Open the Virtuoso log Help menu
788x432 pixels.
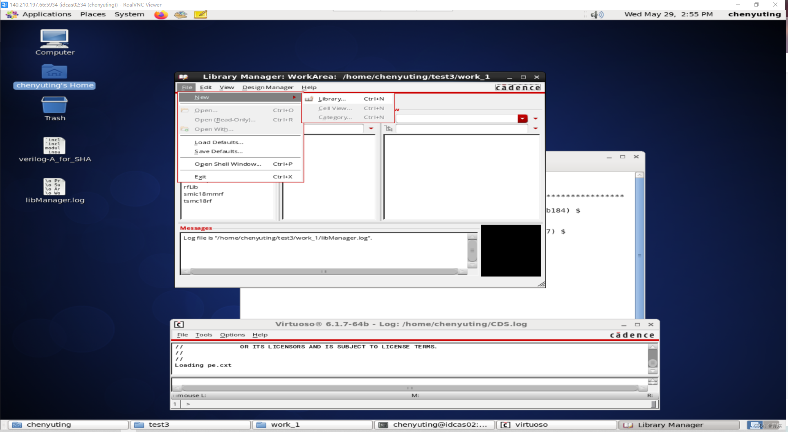pyautogui.click(x=260, y=335)
